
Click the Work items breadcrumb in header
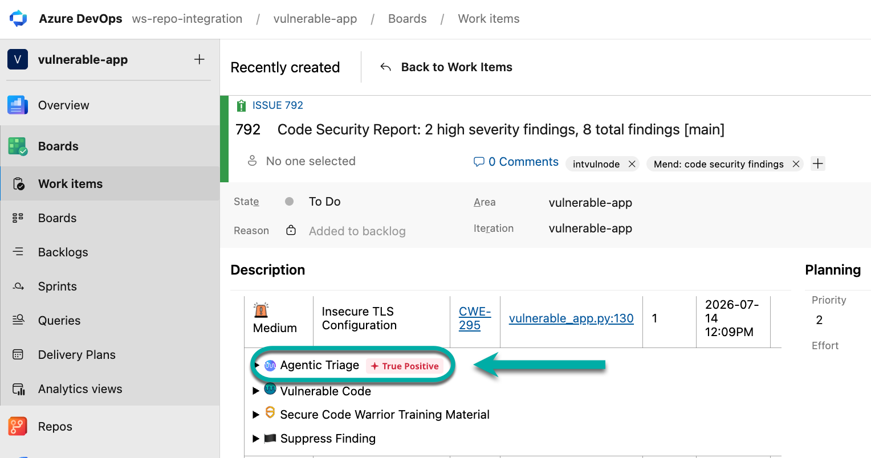489,19
